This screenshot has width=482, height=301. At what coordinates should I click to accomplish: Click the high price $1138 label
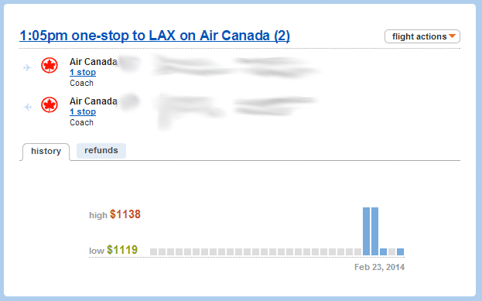pos(125,214)
